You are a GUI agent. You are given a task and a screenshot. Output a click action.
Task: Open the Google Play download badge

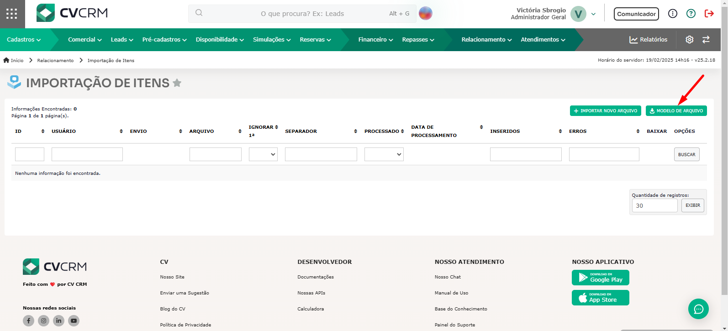601,278
